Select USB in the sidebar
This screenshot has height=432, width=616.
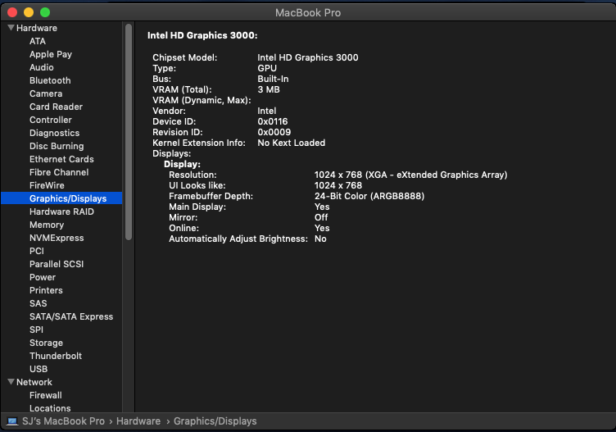click(38, 369)
